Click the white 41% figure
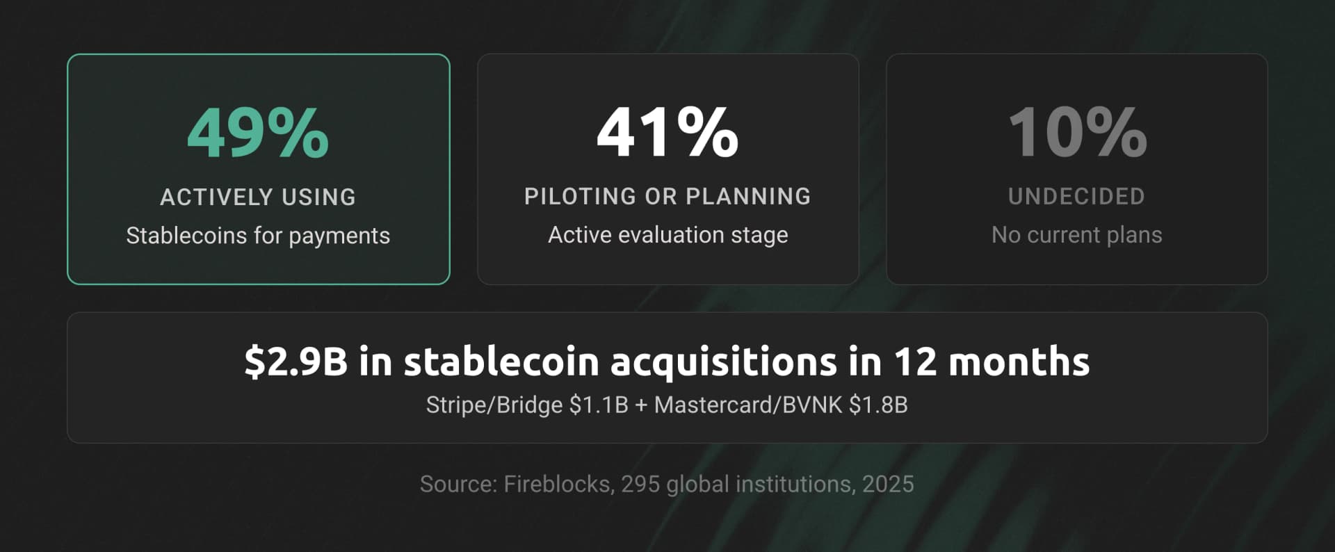1335x552 pixels. pos(667,133)
